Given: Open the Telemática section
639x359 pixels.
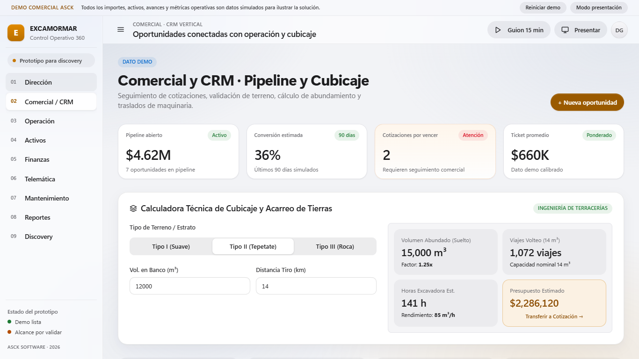Looking at the screenshot, I should coord(51,179).
